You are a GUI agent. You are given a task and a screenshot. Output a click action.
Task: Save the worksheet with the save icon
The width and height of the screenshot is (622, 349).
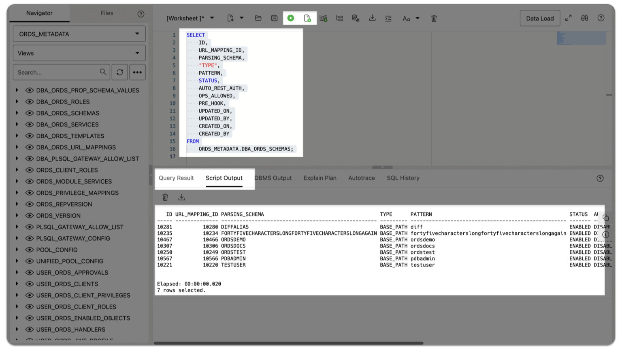pyautogui.click(x=275, y=18)
